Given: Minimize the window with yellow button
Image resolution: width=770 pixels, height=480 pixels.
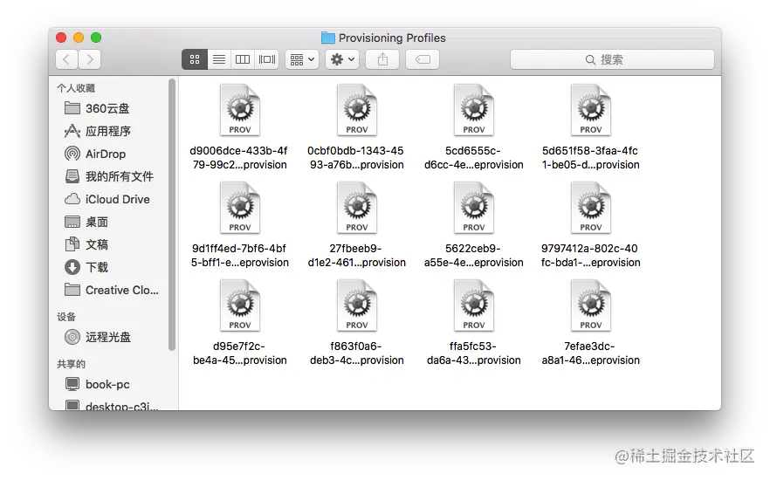Looking at the screenshot, I should (x=79, y=38).
